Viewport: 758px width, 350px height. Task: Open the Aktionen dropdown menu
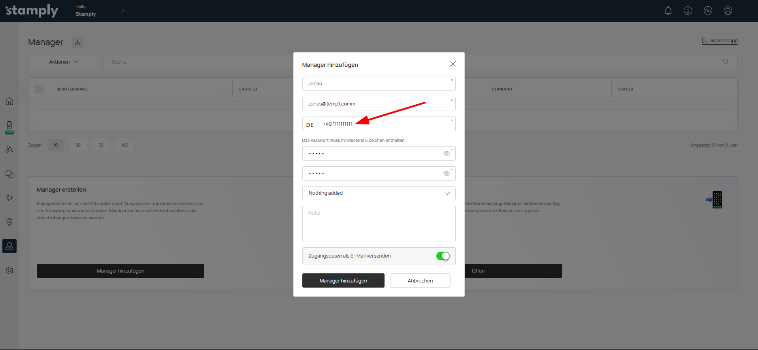[x=63, y=62]
